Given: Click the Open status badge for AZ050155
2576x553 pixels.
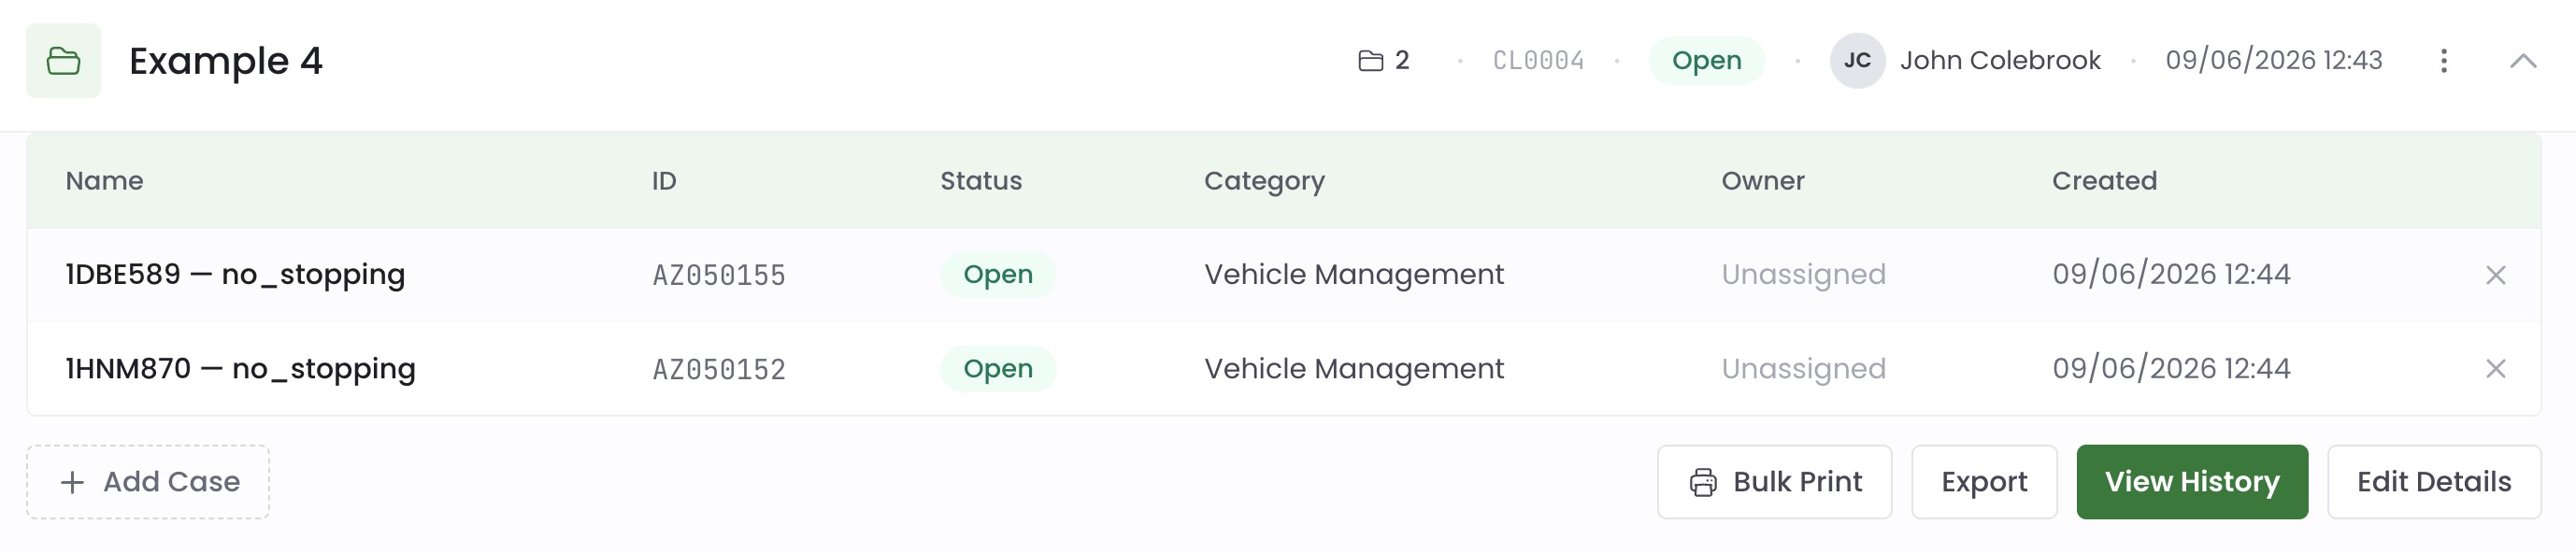Looking at the screenshot, I should [x=997, y=275].
